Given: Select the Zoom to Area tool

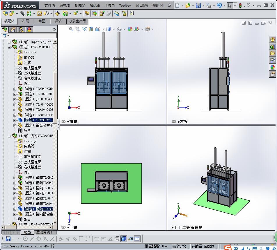Looking at the screenshot, I should click(x=77, y=29).
